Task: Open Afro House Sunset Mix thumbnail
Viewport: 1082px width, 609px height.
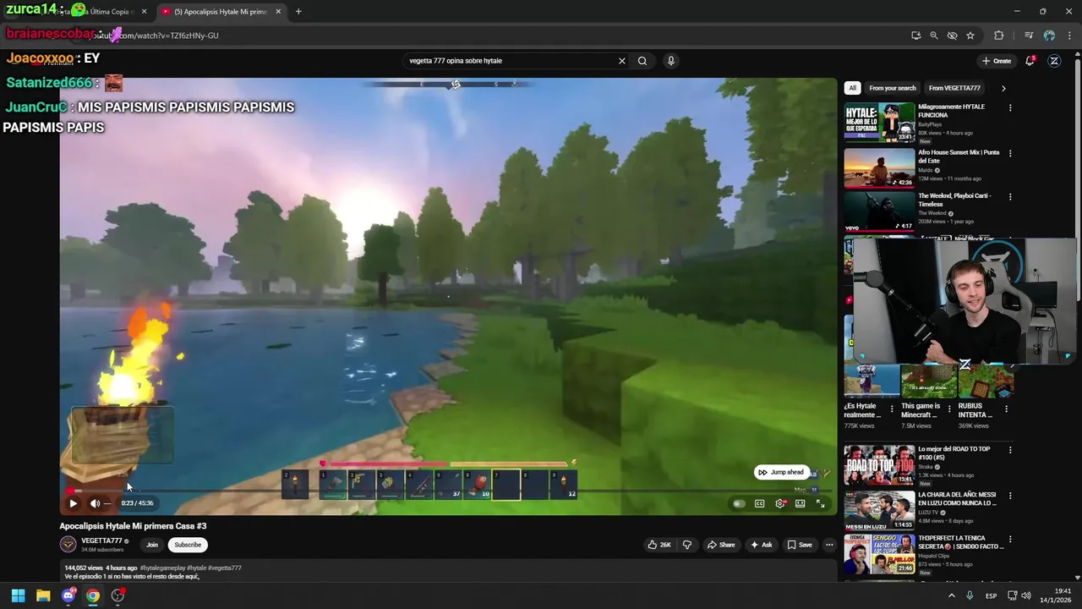Action: 879,168
